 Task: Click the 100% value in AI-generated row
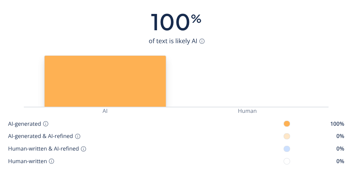point(337,124)
